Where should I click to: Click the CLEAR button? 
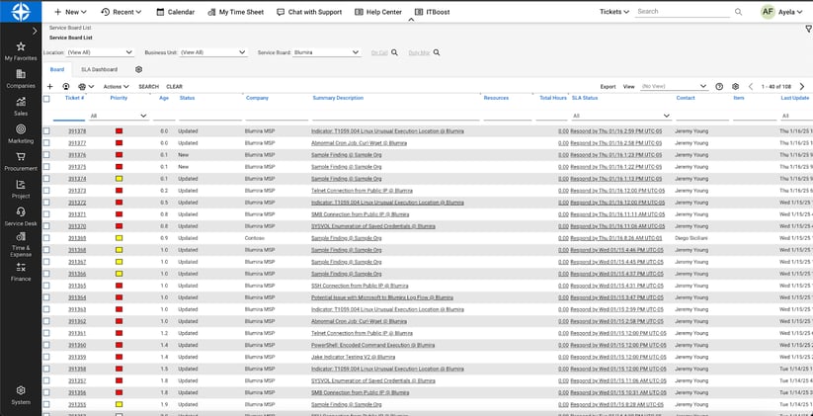point(174,86)
